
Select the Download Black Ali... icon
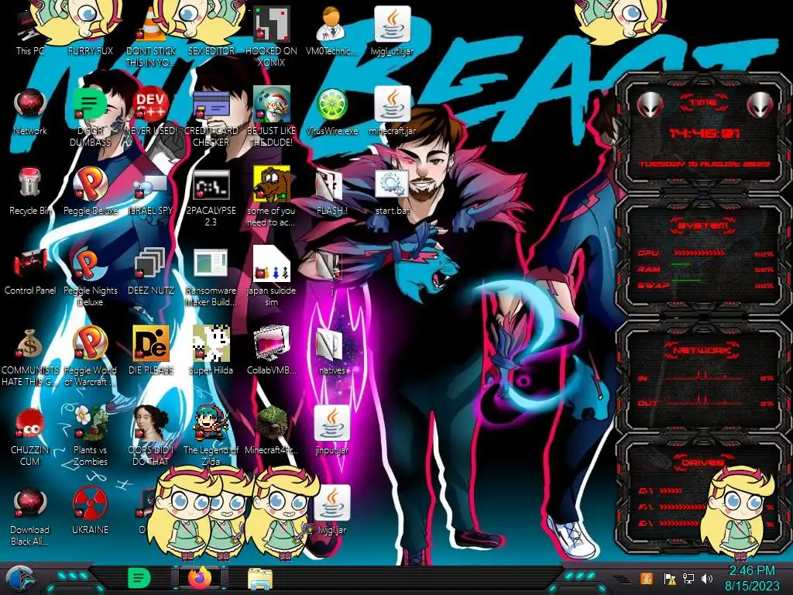coord(30,517)
